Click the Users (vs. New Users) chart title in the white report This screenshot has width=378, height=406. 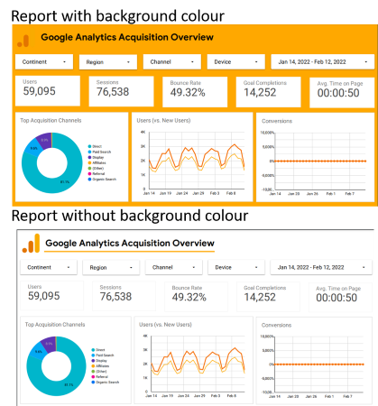coord(165,325)
